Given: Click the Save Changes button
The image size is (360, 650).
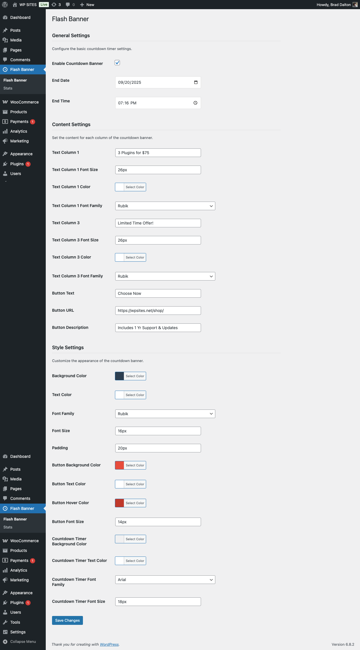Looking at the screenshot, I should (67, 620).
